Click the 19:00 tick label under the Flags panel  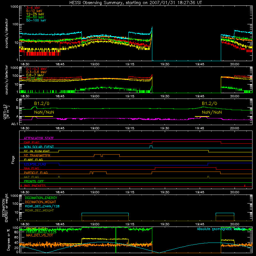(x=95, y=192)
